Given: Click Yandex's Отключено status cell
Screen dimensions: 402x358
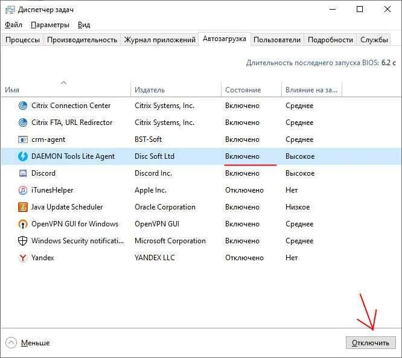Looking at the screenshot, I should coord(244,258).
